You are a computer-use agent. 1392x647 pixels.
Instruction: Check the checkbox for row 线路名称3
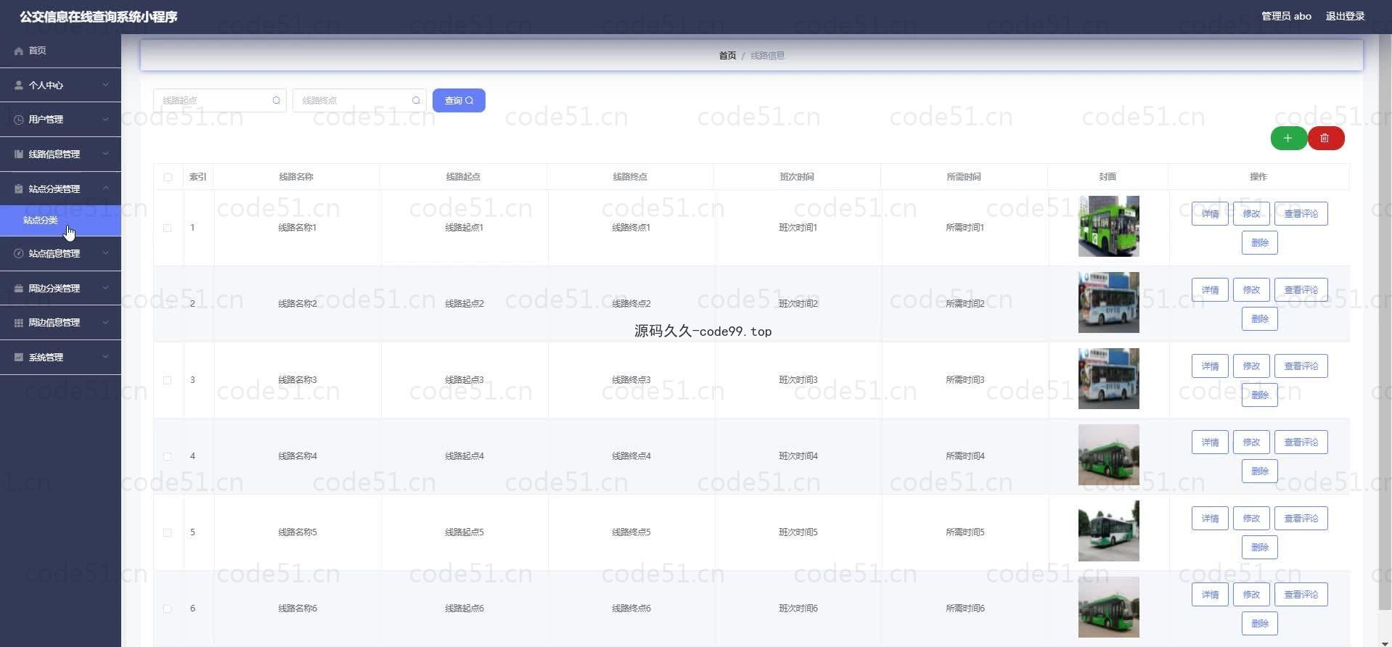click(x=168, y=380)
